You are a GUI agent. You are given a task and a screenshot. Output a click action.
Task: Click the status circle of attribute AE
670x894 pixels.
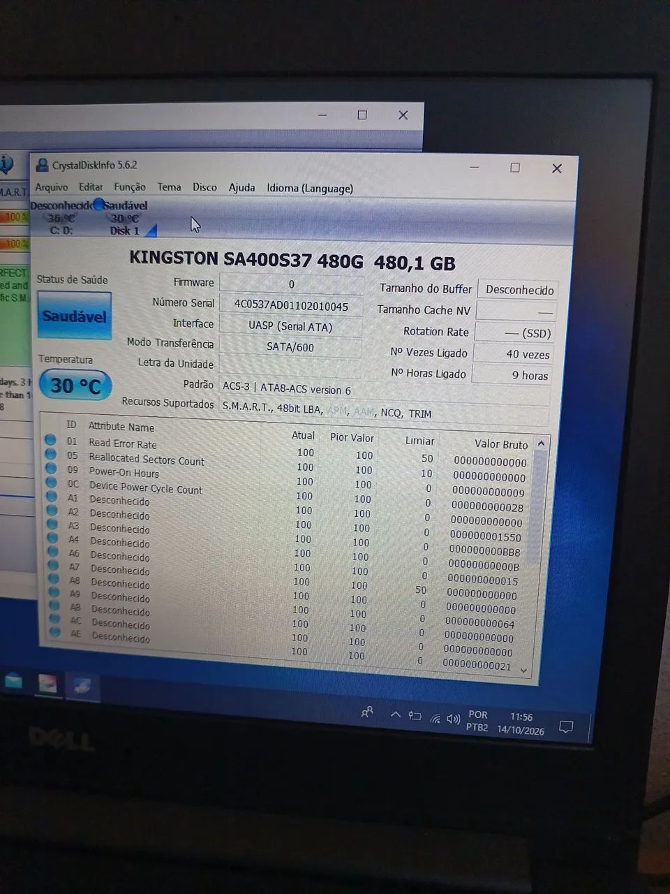click(x=56, y=632)
